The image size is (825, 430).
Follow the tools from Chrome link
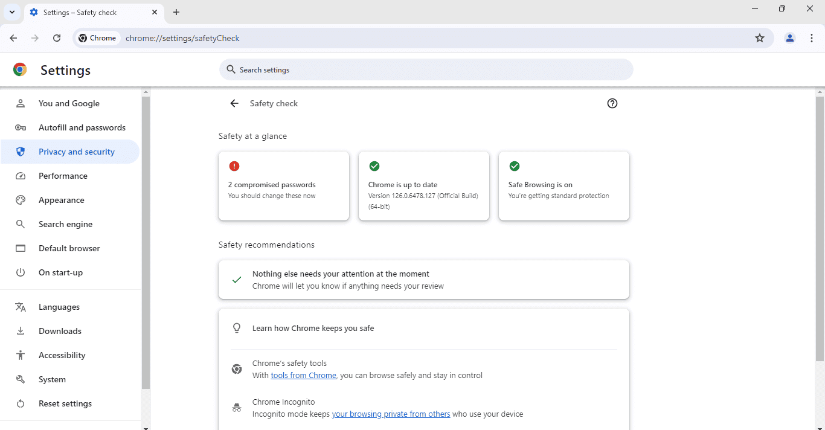pyautogui.click(x=303, y=375)
